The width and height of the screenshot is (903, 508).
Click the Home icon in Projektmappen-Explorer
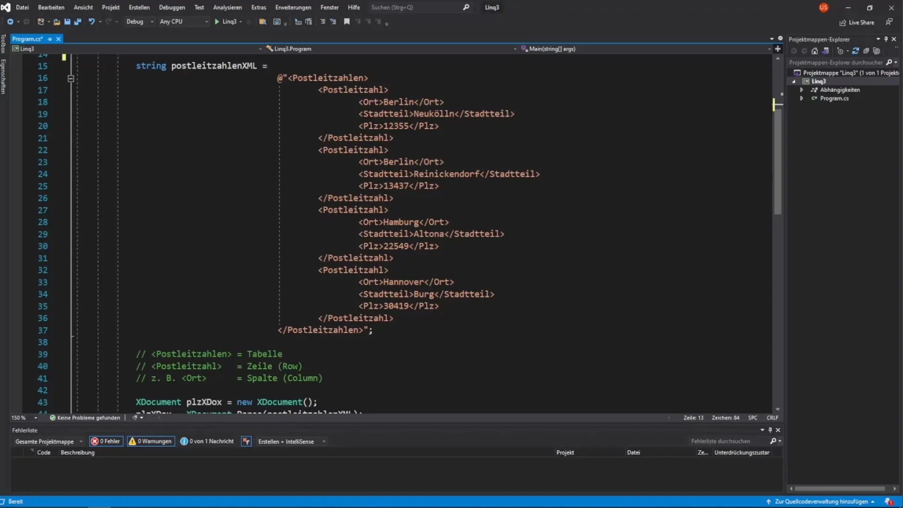815,51
